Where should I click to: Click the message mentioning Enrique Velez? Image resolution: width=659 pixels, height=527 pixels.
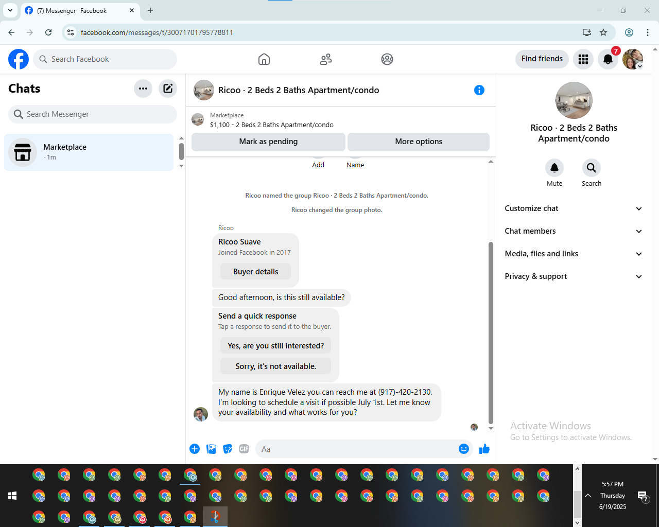tap(326, 402)
